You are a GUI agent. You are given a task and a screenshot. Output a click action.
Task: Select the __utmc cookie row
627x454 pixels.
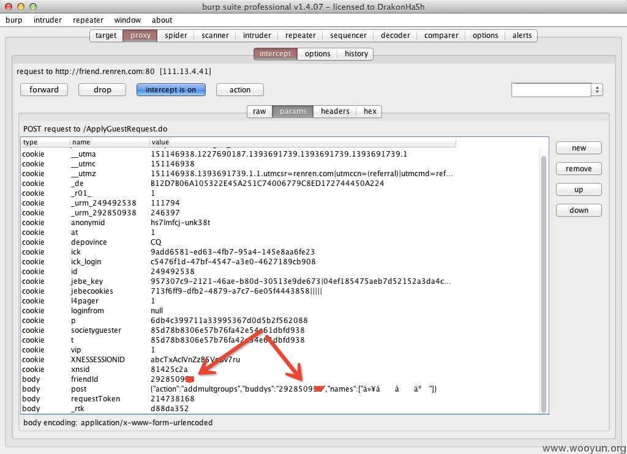pos(239,164)
